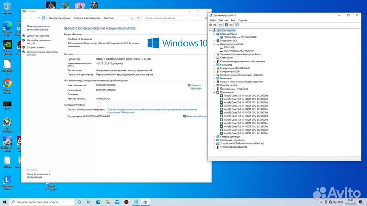The height and width of the screenshot is (206, 367).
Task: Expand the Сетевые адаптеры category
Action: point(214,137)
